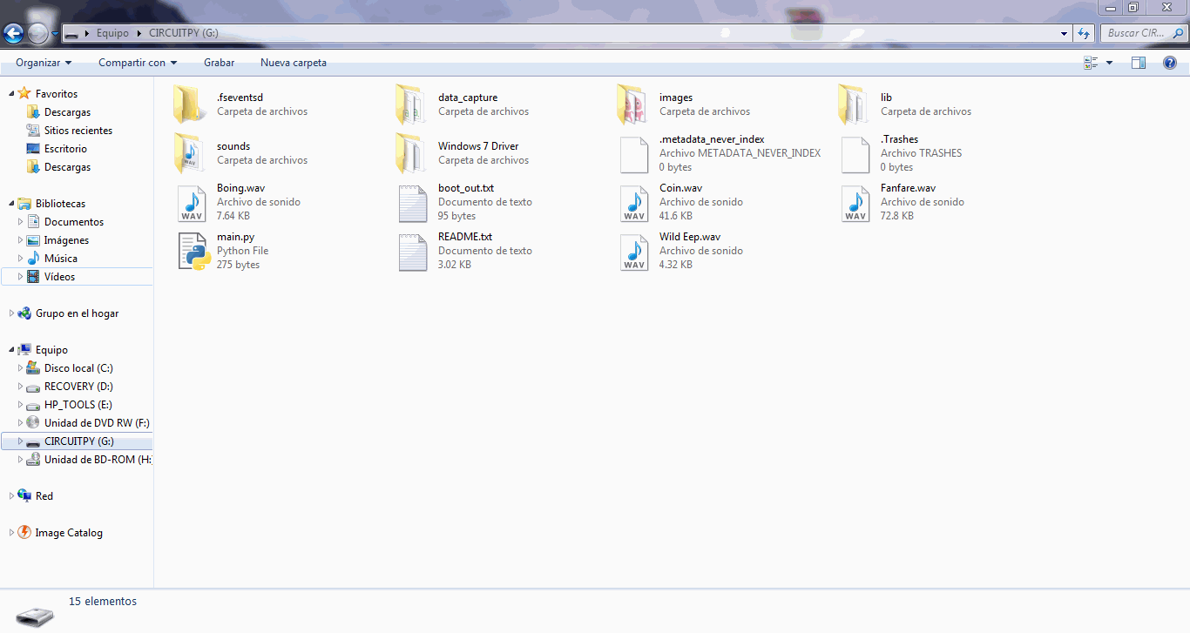
Task: Open Fanfare.wav audio file
Action: tap(908, 188)
